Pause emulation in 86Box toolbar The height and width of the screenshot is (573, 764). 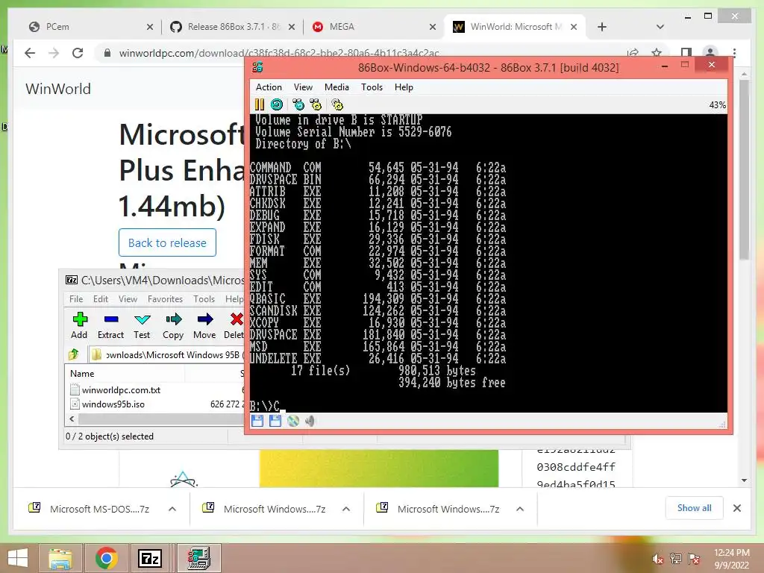pos(259,104)
